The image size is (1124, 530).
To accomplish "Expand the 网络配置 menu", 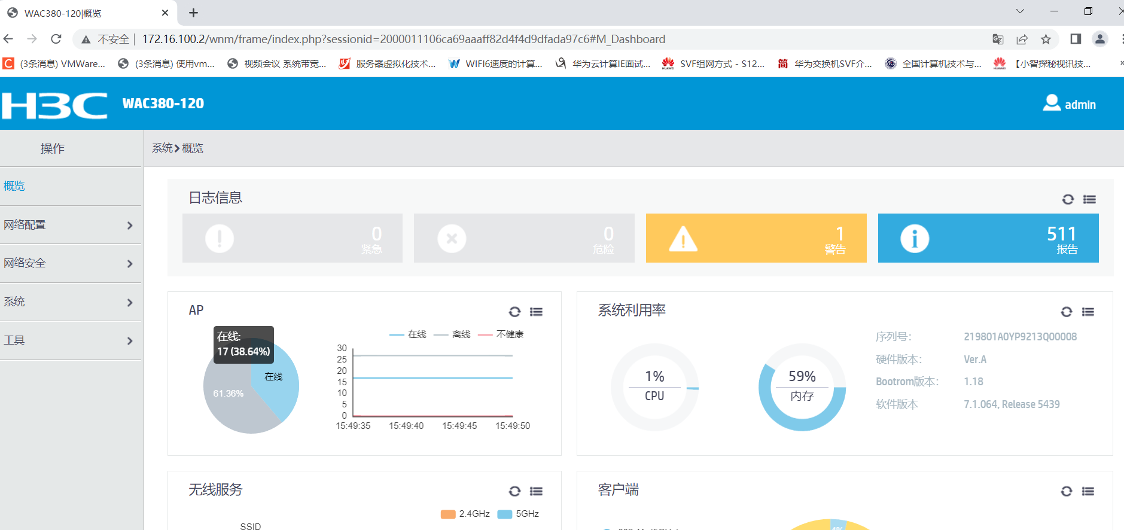I will click(x=71, y=225).
